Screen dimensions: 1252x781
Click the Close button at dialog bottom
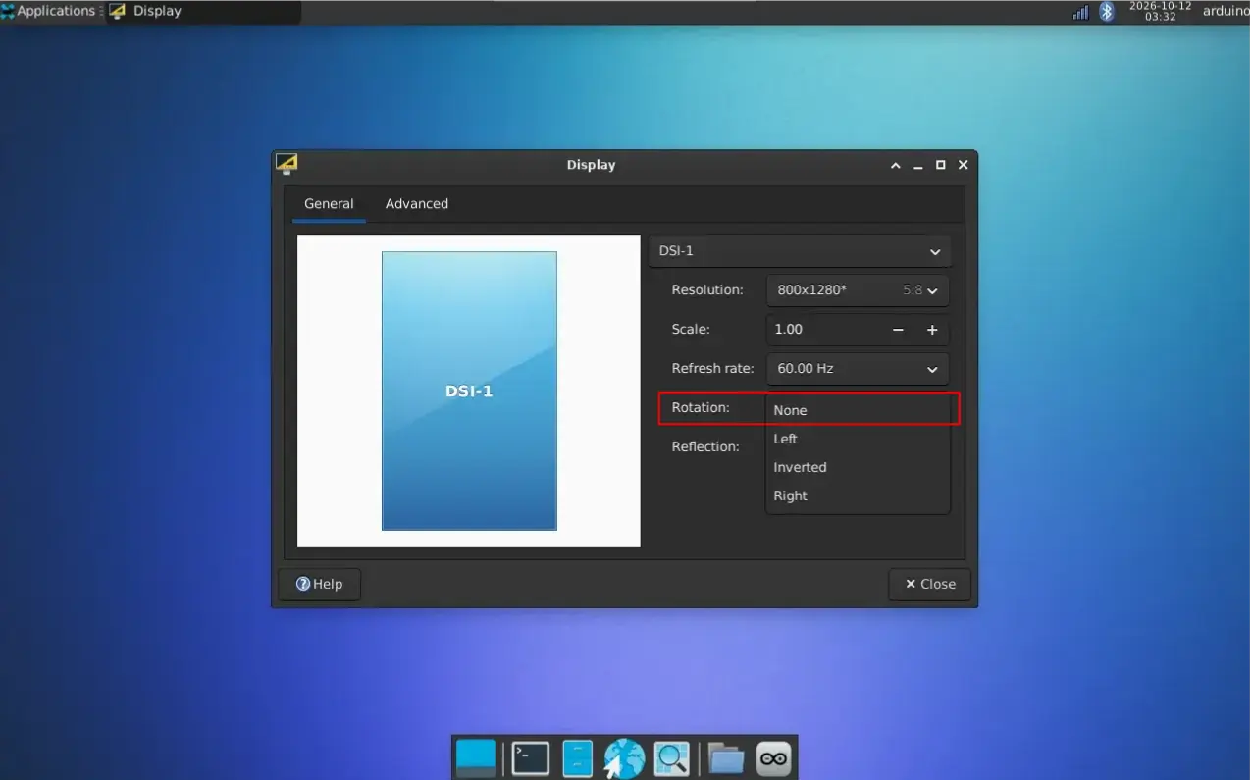coord(929,584)
